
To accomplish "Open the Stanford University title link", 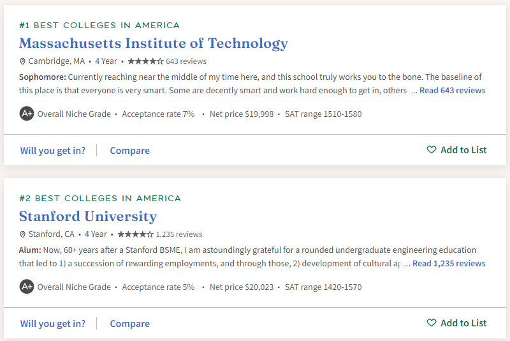I will 88,216.
